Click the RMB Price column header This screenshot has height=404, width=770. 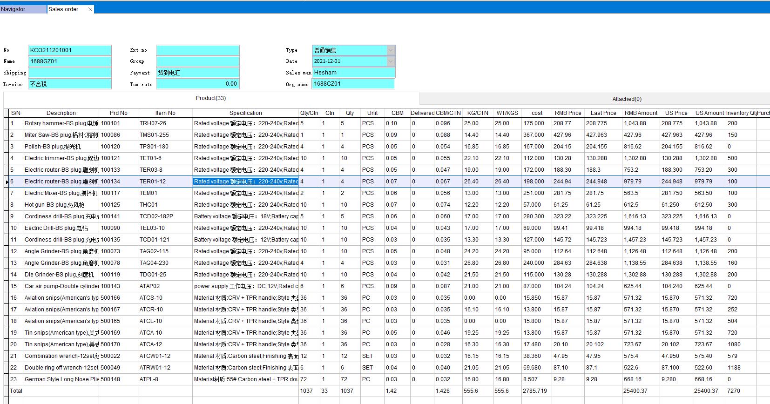567,113
